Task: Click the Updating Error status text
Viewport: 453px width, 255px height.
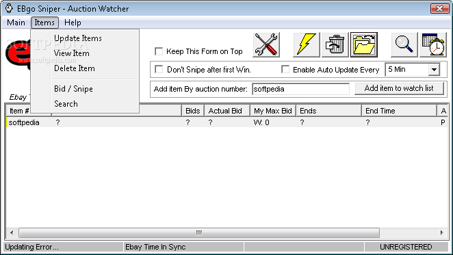Action: coord(31,247)
